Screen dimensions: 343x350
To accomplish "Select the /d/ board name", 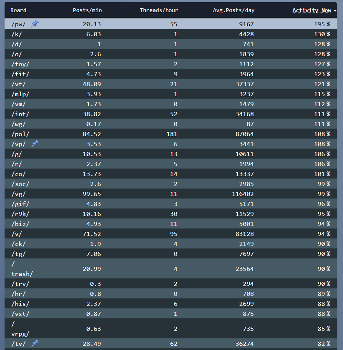I will click(17, 44).
